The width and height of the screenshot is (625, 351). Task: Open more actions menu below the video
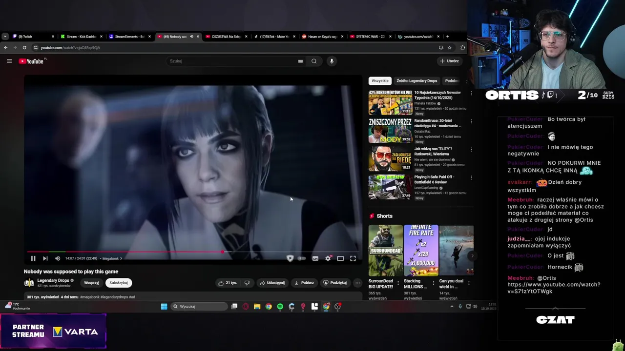357,283
